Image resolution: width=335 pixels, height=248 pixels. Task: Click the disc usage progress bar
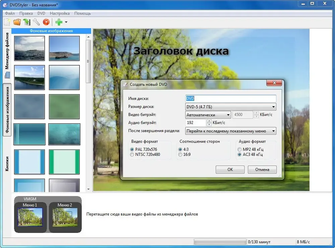tap(220, 242)
